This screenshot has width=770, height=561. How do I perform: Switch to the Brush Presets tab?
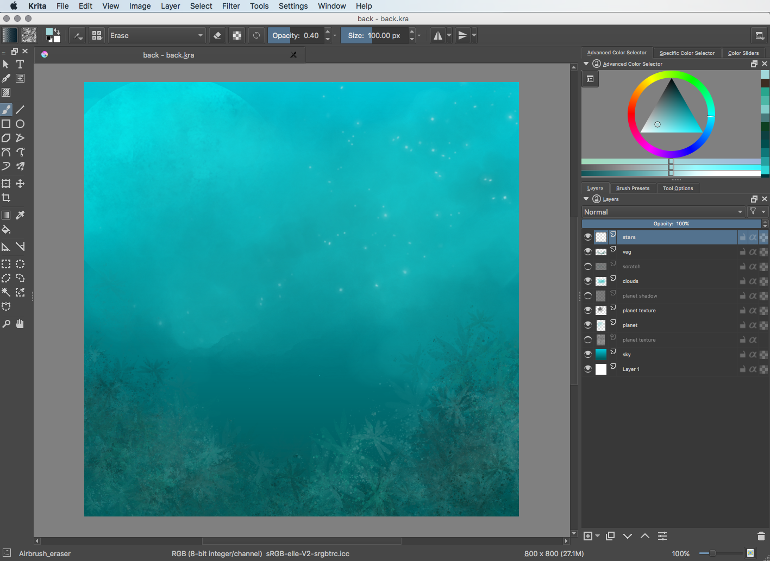point(633,188)
